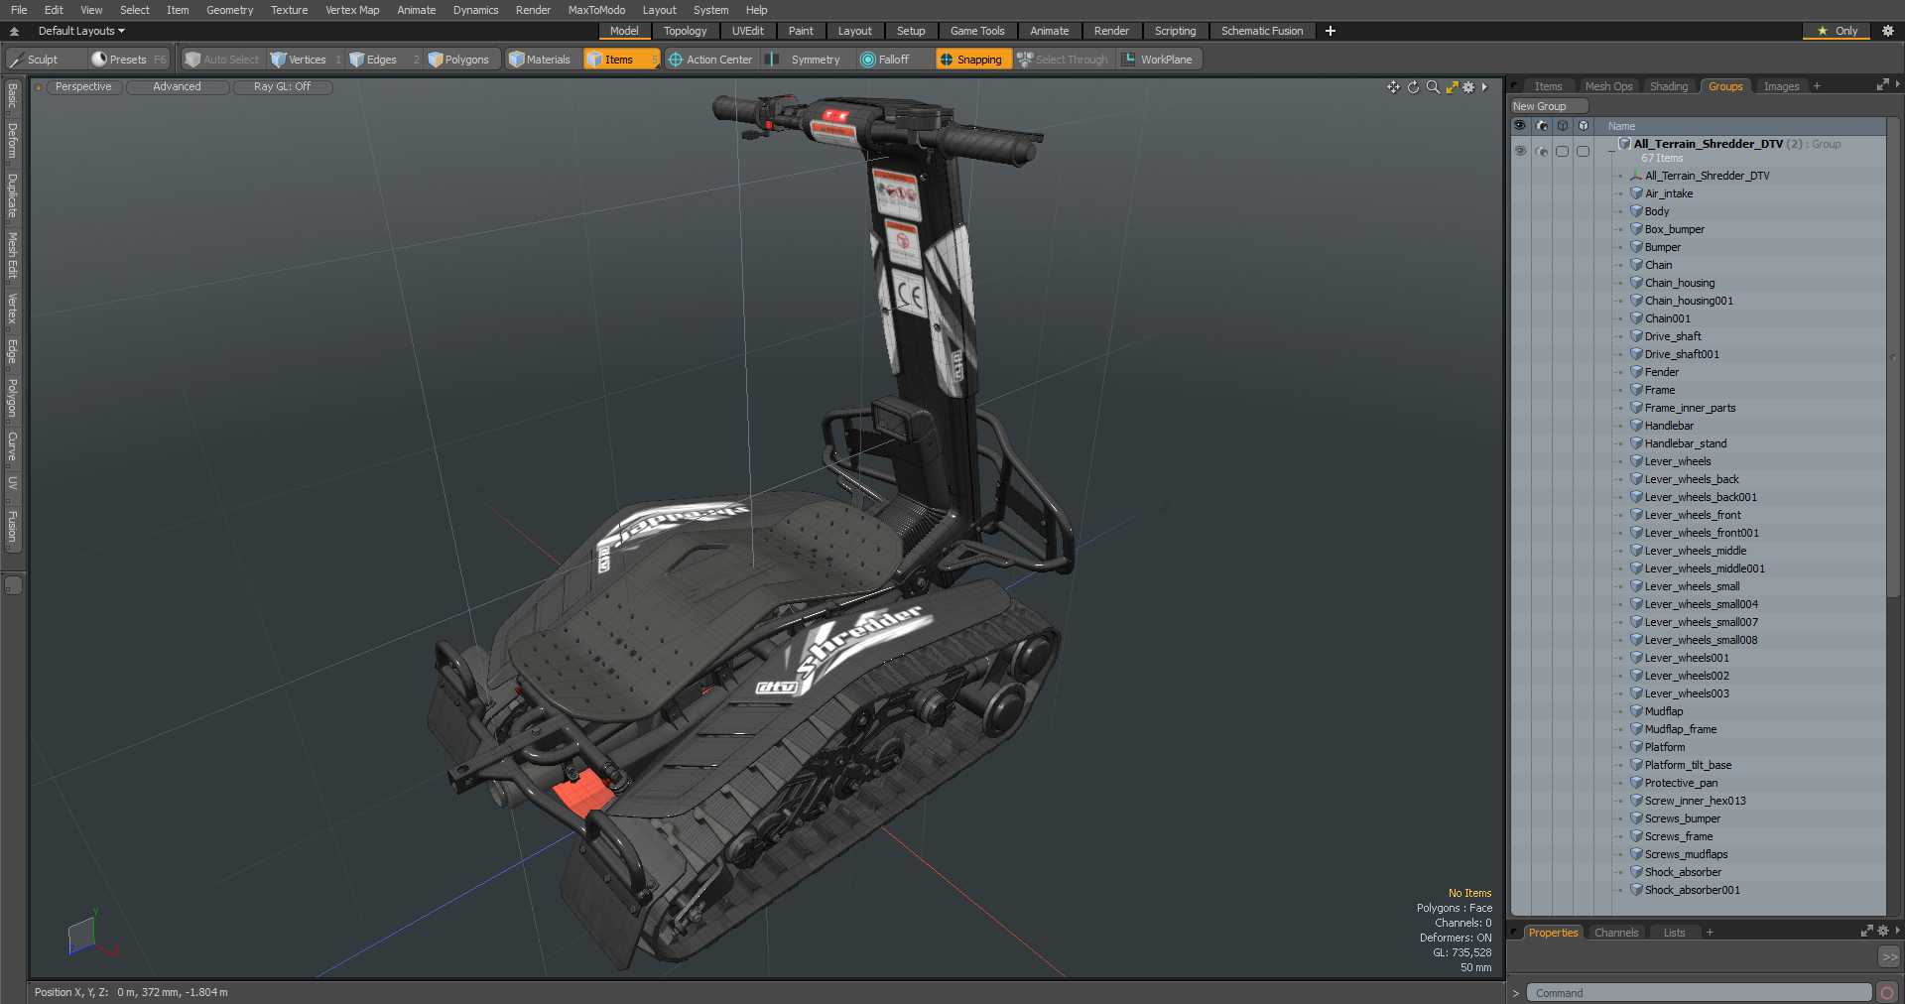1905x1004 pixels.
Task: Click the viewport pan move icon
Action: tap(1393, 87)
